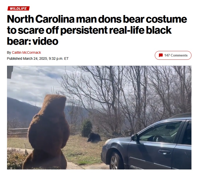
Task: Click the evergreen bush behind the bear
Action: tap(87, 128)
